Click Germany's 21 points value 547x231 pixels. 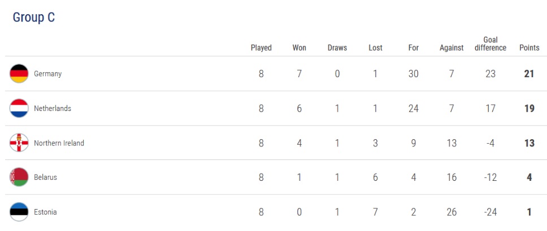tap(529, 74)
